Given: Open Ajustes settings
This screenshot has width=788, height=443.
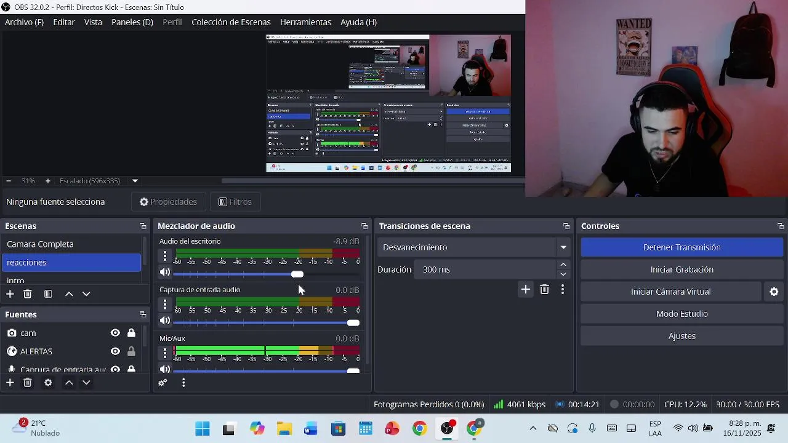Looking at the screenshot, I should [x=682, y=336].
